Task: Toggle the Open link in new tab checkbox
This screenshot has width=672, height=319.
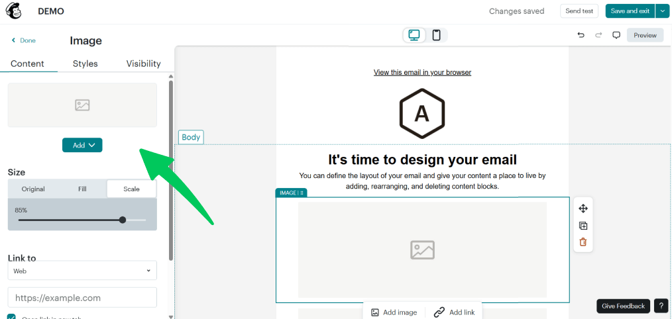Action: pos(11,317)
